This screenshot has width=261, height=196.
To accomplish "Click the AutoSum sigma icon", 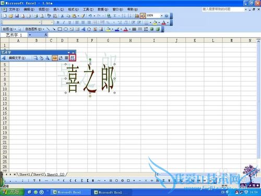I will [115, 16].
